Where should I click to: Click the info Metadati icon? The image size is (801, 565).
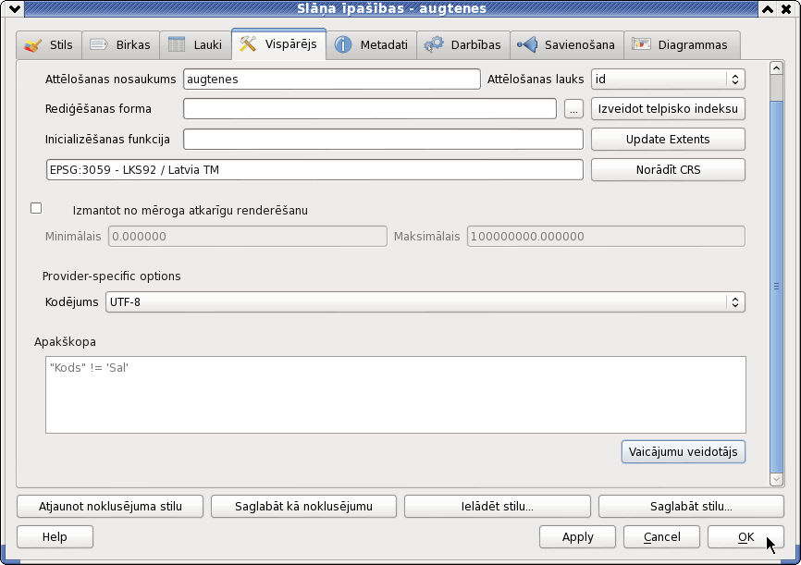point(343,45)
